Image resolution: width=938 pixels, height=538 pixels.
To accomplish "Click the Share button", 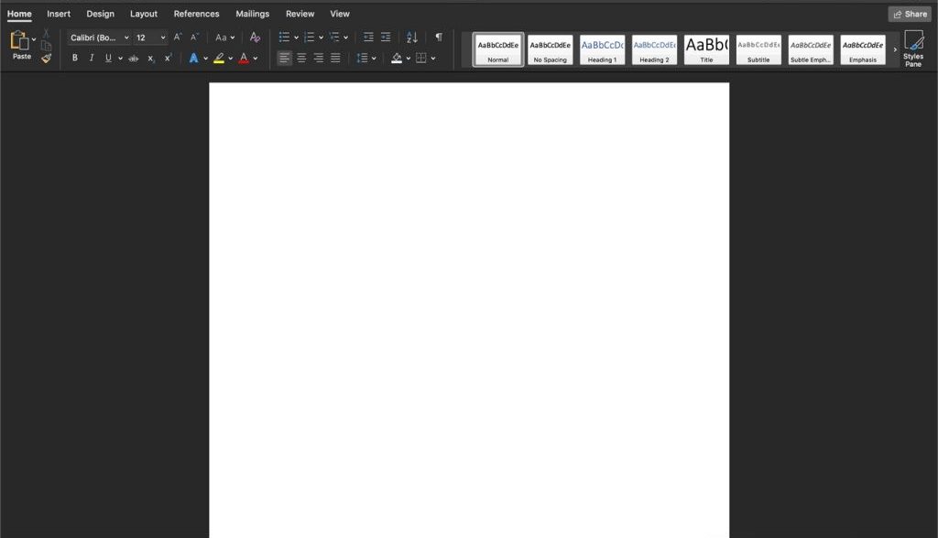I will pos(910,14).
